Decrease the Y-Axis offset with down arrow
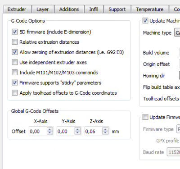The image size is (180, 169). (x=77, y=133)
